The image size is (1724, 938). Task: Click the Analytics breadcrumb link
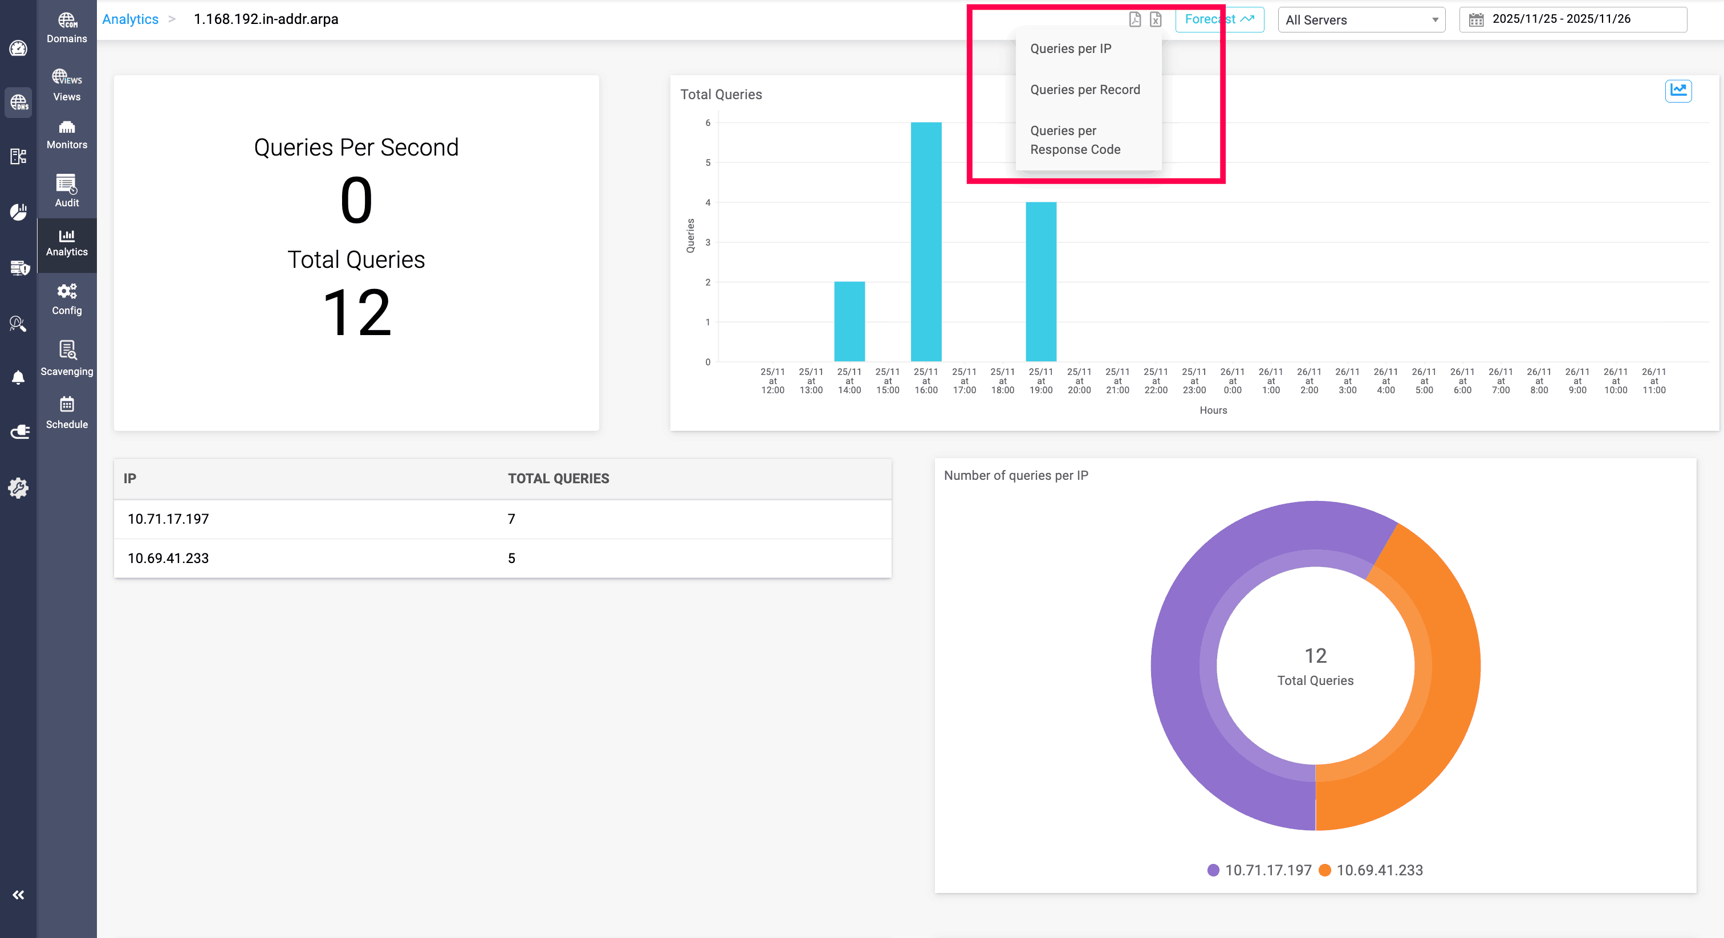click(x=130, y=19)
